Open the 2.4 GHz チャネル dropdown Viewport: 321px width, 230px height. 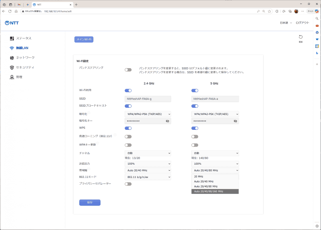(x=148, y=153)
